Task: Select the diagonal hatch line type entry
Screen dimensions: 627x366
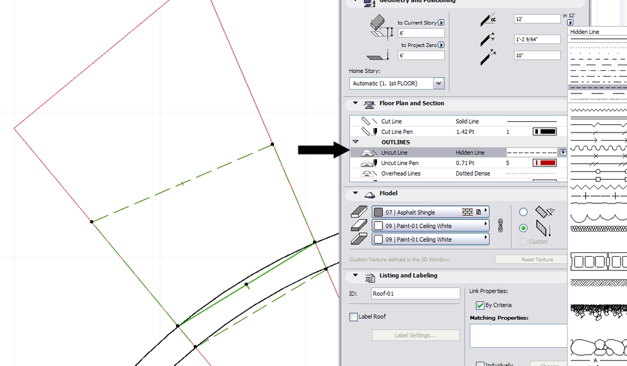Action: 597,283
